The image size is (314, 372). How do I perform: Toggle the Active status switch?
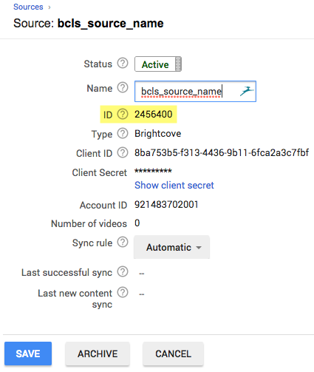tap(158, 64)
